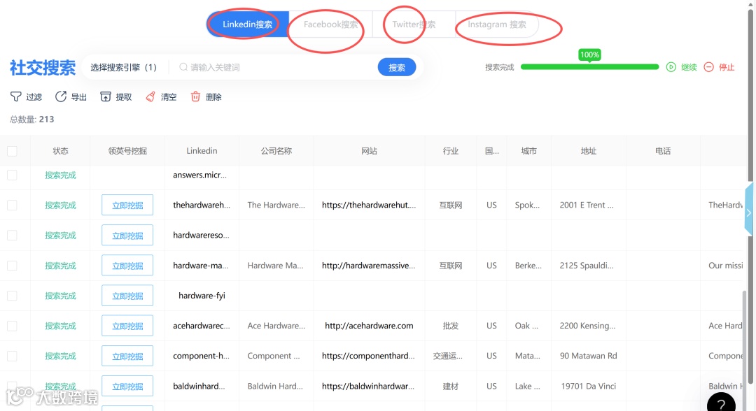The width and height of the screenshot is (756, 411).
Task: Check the box for the answers.micr... row
Action: pyautogui.click(x=12, y=175)
